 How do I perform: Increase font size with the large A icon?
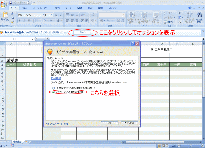point(56,15)
